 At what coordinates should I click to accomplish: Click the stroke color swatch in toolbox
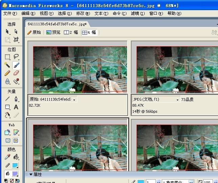[15, 165]
